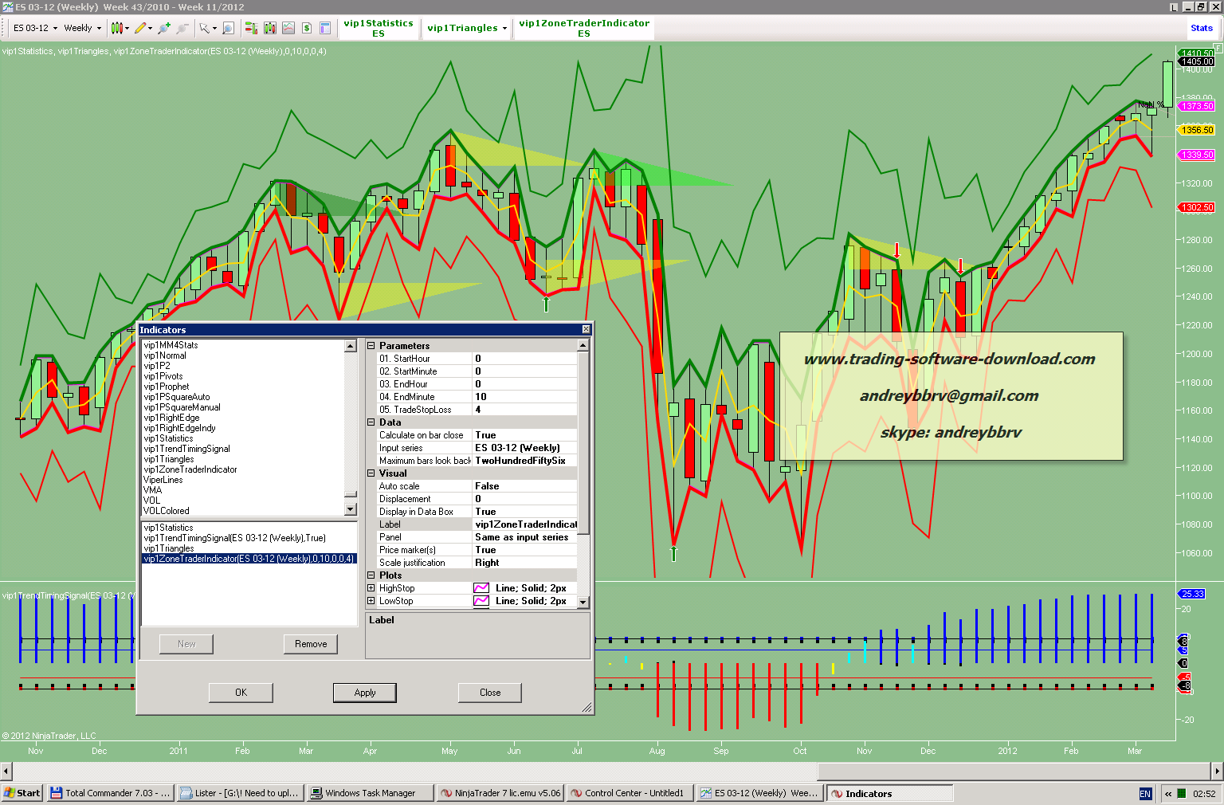The image size is (1224, 805).
Task: Click the EndMinute value field
Action: coord(524,397)
